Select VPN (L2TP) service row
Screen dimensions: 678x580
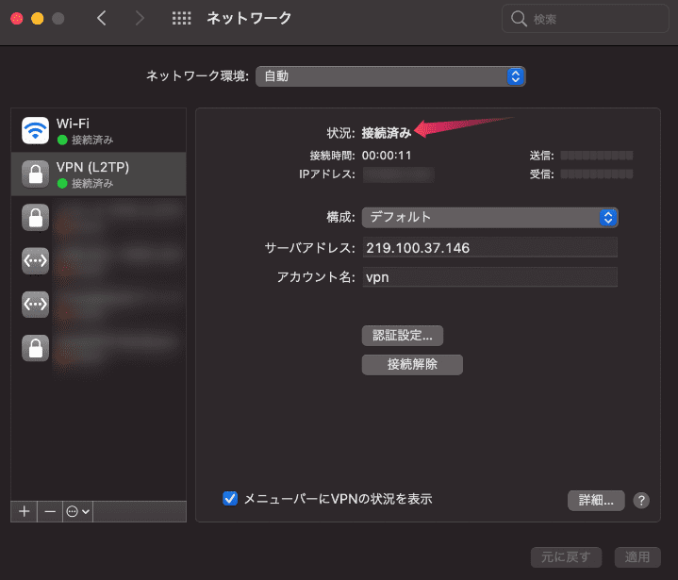(x=99, y=174)
